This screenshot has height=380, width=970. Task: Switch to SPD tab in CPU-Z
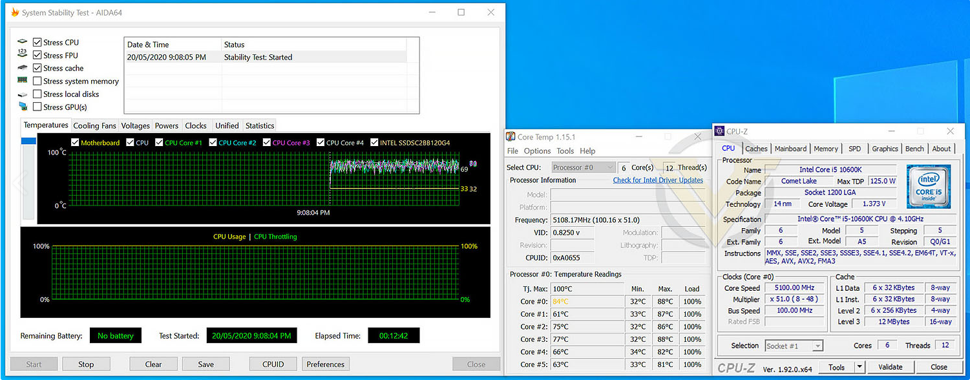[x=854, y=149]
